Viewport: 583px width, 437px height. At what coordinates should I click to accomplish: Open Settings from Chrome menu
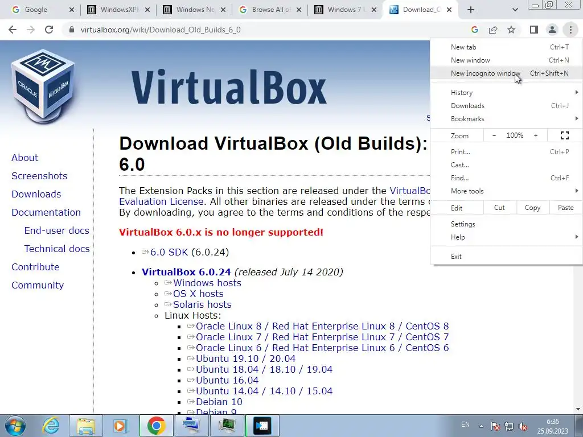(506, 224)
